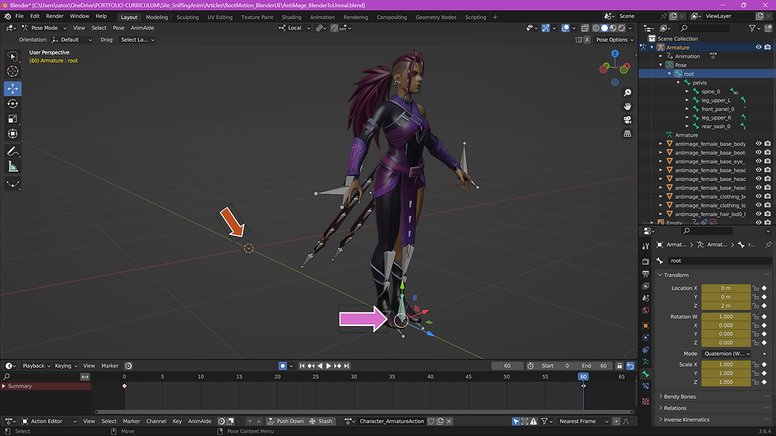Select the Annotate tool
Viewport: 776px width, 436px height.
13,151
